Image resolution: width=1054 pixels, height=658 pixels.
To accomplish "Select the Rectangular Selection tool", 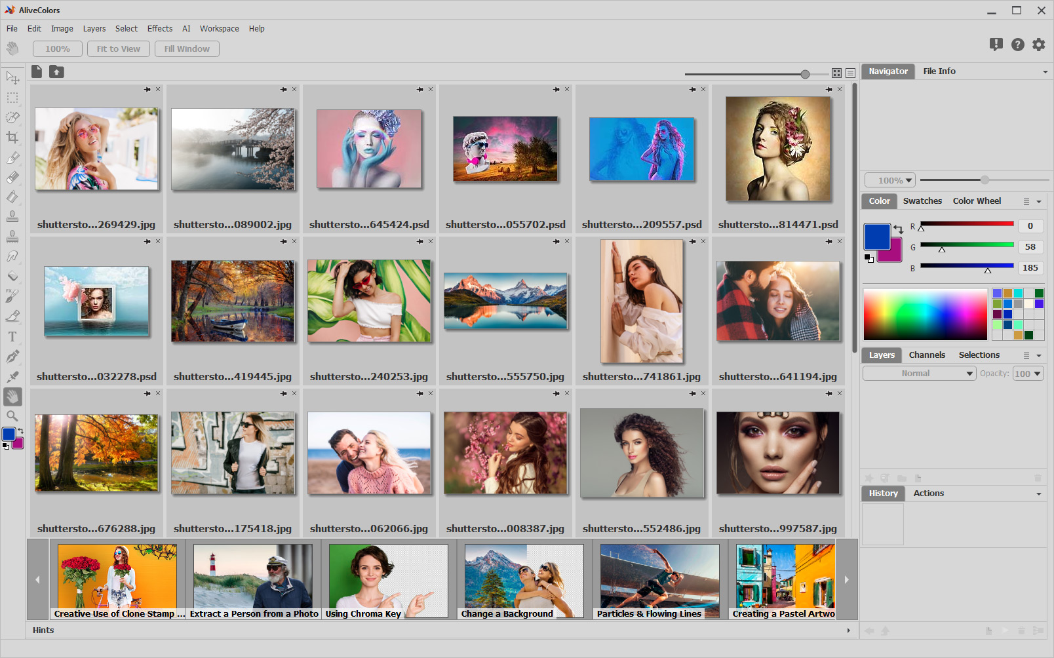I will point(12,98).
